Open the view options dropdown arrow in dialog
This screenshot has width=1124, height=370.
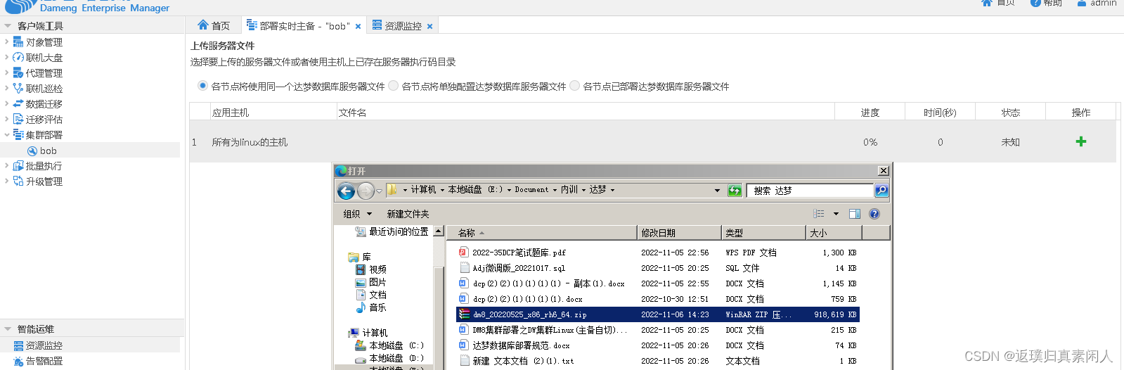click(836, 214)
